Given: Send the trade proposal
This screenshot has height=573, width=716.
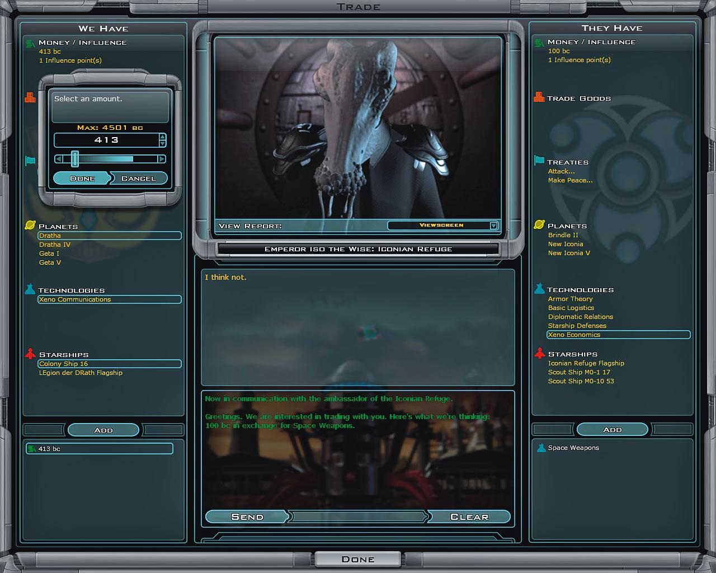Looking at the screenshot, I should [247, 516].
